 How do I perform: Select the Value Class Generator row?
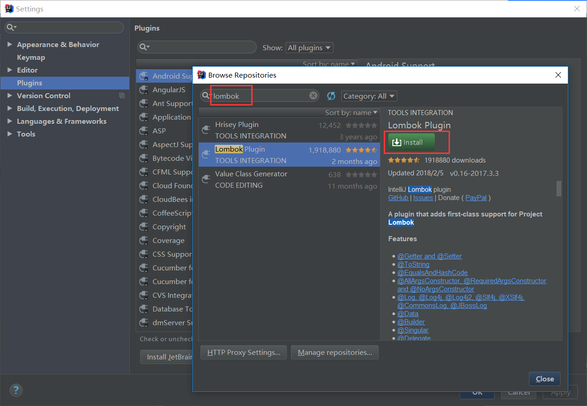[289, 179]
